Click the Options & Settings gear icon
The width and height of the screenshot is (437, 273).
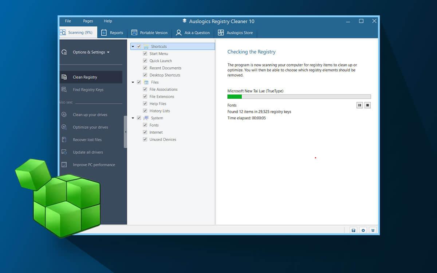64,52
